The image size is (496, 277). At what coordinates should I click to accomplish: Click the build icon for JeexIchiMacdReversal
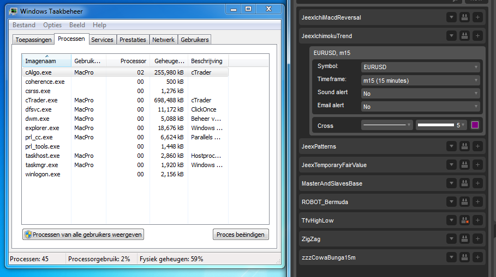tap(464, 17)
